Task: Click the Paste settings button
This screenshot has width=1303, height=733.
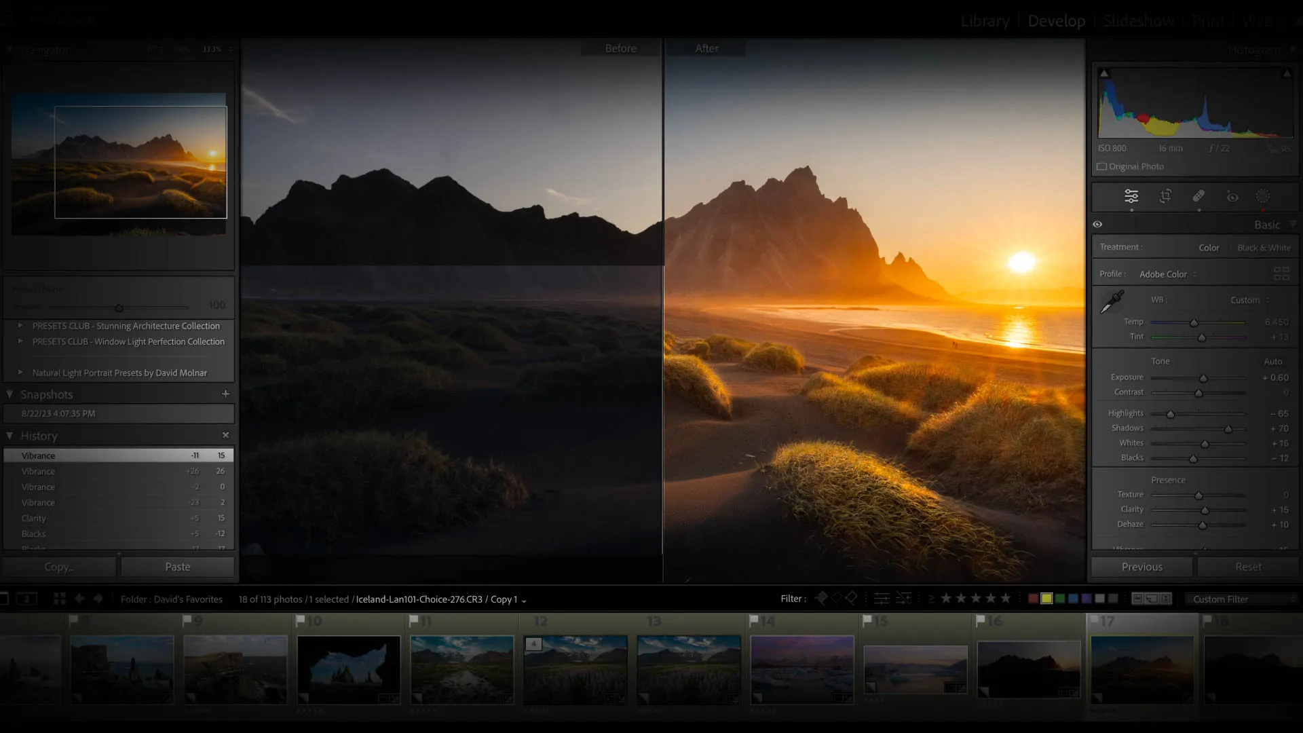Action: [177, 567]
